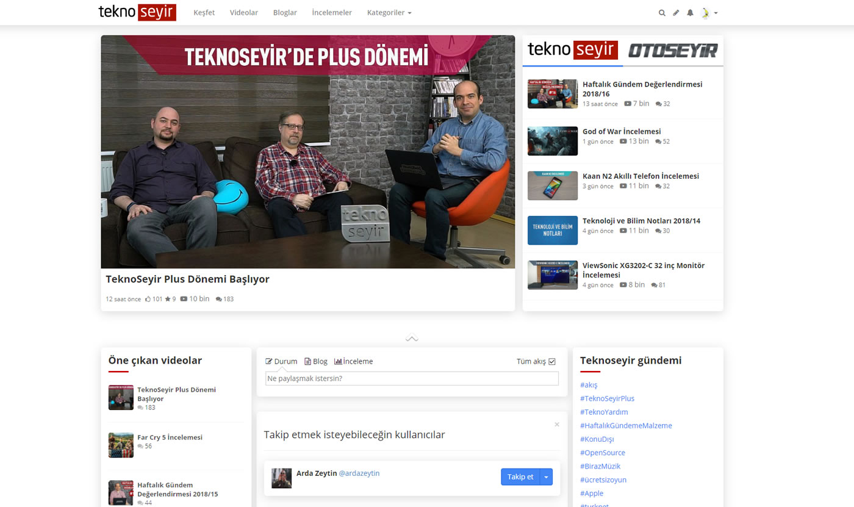
Task: Click the ViewSonic monitor review thumbnail
Action: pyautogui.click(x=553, y=275)
